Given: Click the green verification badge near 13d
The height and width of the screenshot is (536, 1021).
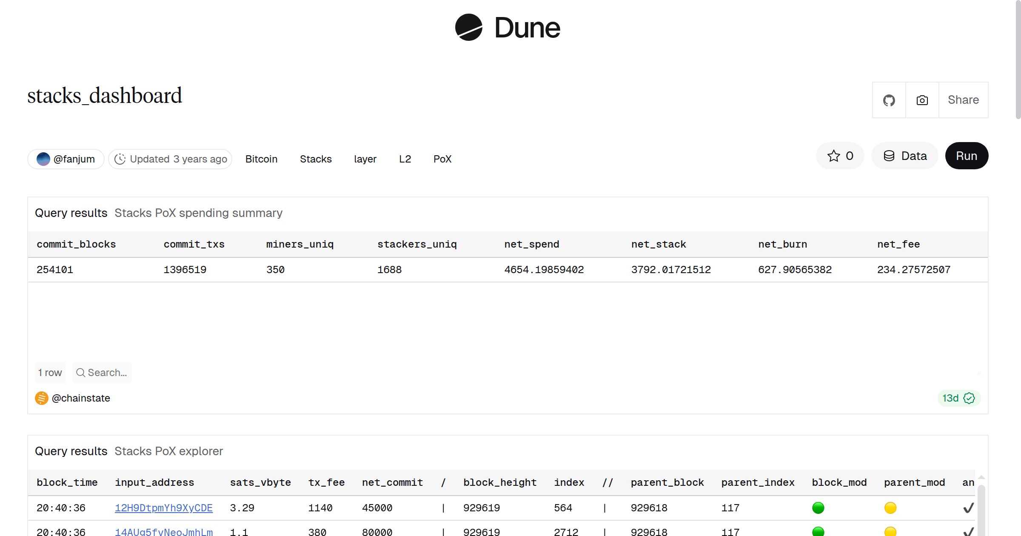Looking at the screenshot, I should pos(969,398).
